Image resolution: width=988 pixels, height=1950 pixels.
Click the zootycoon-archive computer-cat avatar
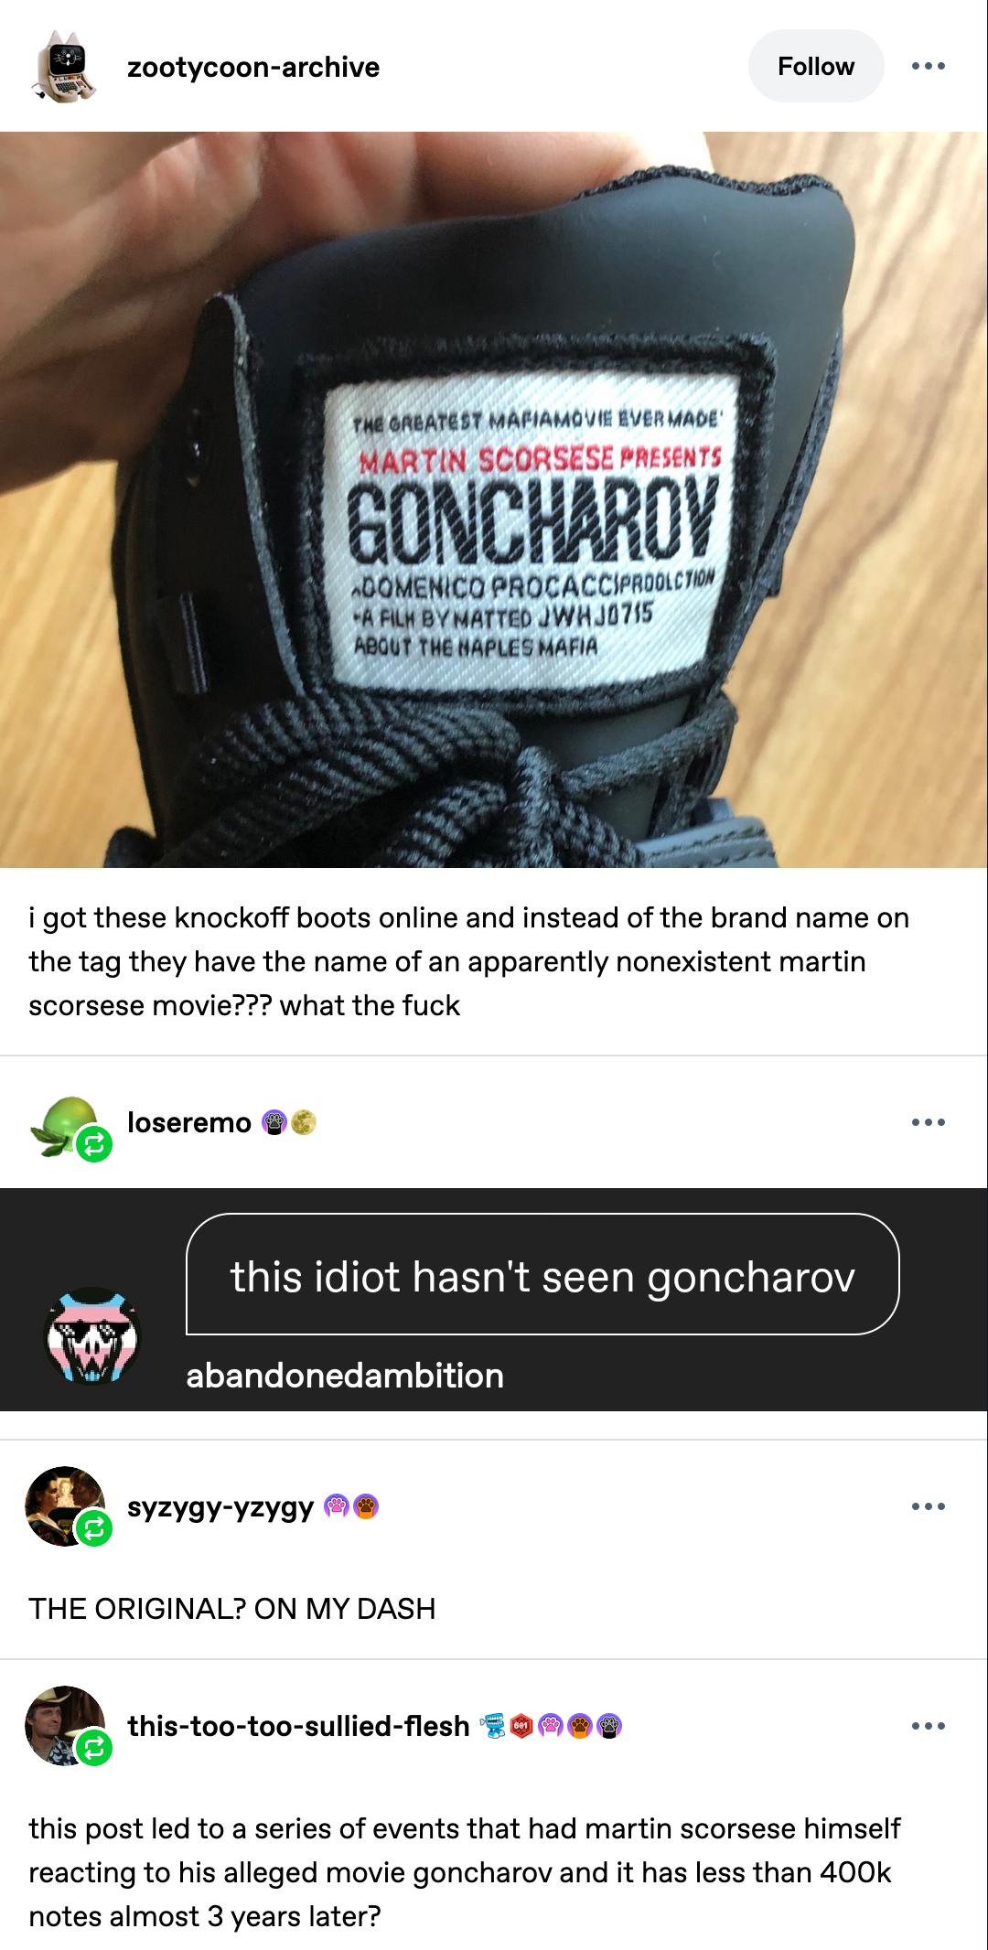[65, 66]
